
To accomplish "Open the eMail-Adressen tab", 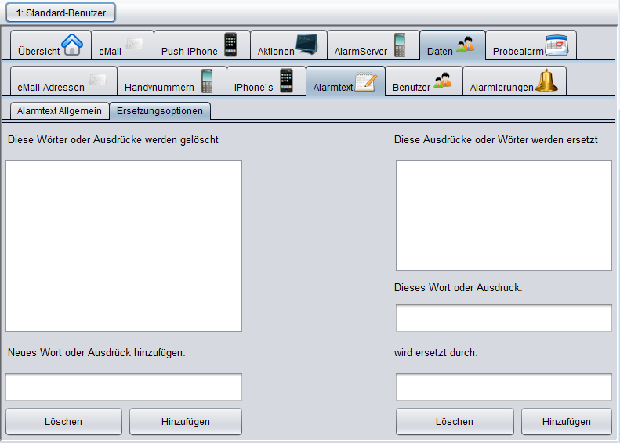I will click(x=63, y=83).
